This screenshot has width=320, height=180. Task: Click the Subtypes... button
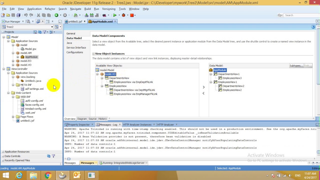coord(296,66)
